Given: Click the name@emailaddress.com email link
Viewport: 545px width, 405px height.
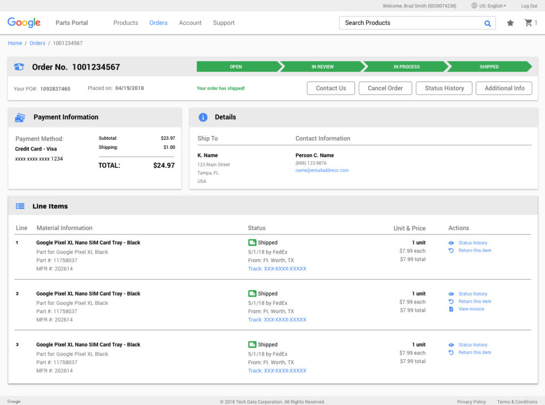Looking at the screenshot, I should pyautogui.click(x=322, y=171).
